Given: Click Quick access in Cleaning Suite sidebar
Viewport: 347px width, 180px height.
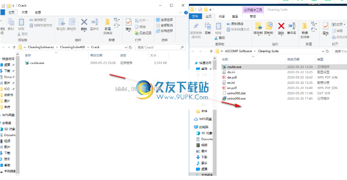Looking at the screenshot, I should (203, 63).
